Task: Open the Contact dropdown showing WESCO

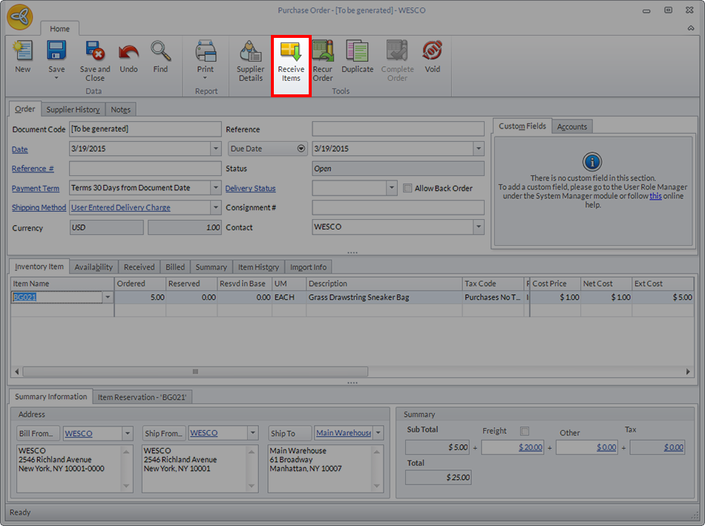Action: tap(478, 227)
